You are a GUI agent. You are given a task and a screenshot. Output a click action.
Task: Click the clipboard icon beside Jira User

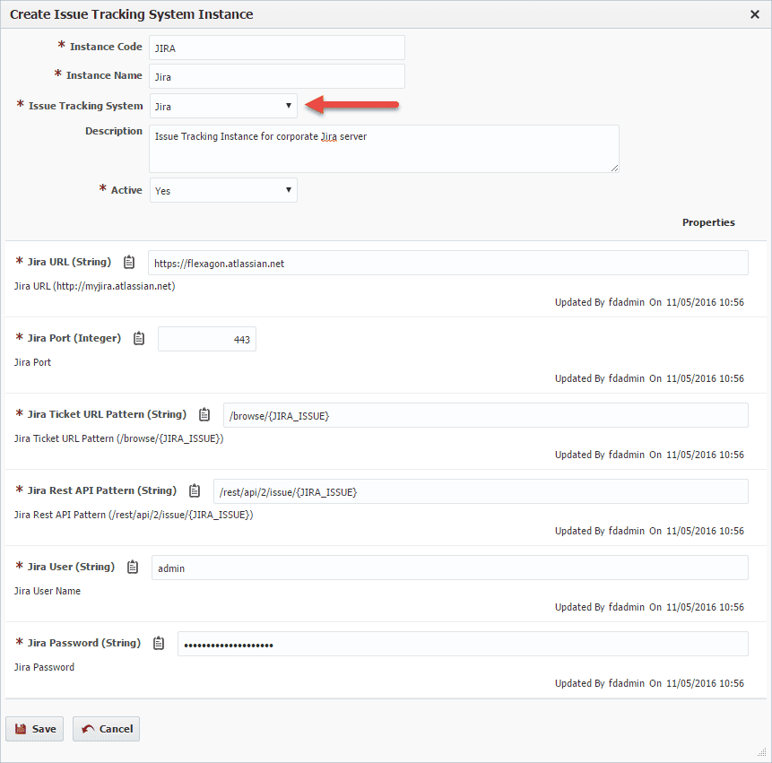pos(133,567)
